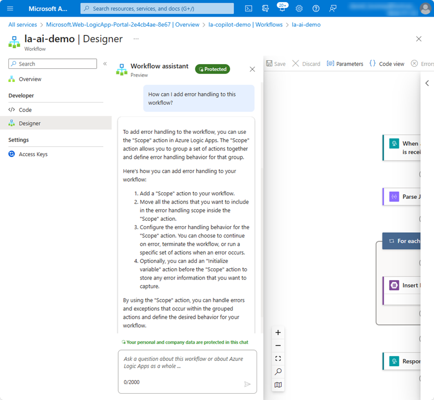The image size is (434, 400).
Task: Click the All services breadcrumb link
Action: click(x=22, y=24)
